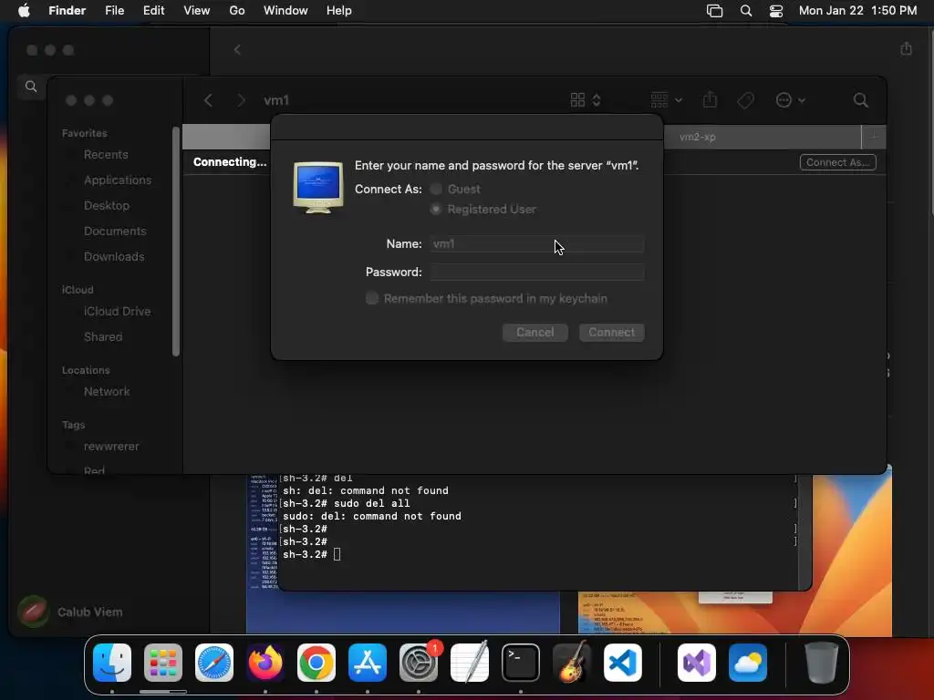Click the share icon in rear window

click(906, 48)
